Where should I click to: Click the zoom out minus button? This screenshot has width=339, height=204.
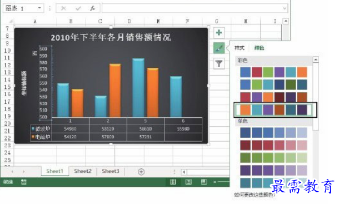(215, 182)
